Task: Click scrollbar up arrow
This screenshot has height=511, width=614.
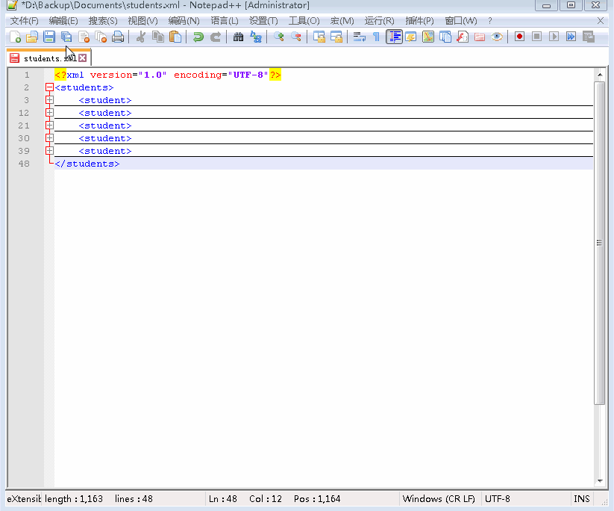Action: coord(600,75)
